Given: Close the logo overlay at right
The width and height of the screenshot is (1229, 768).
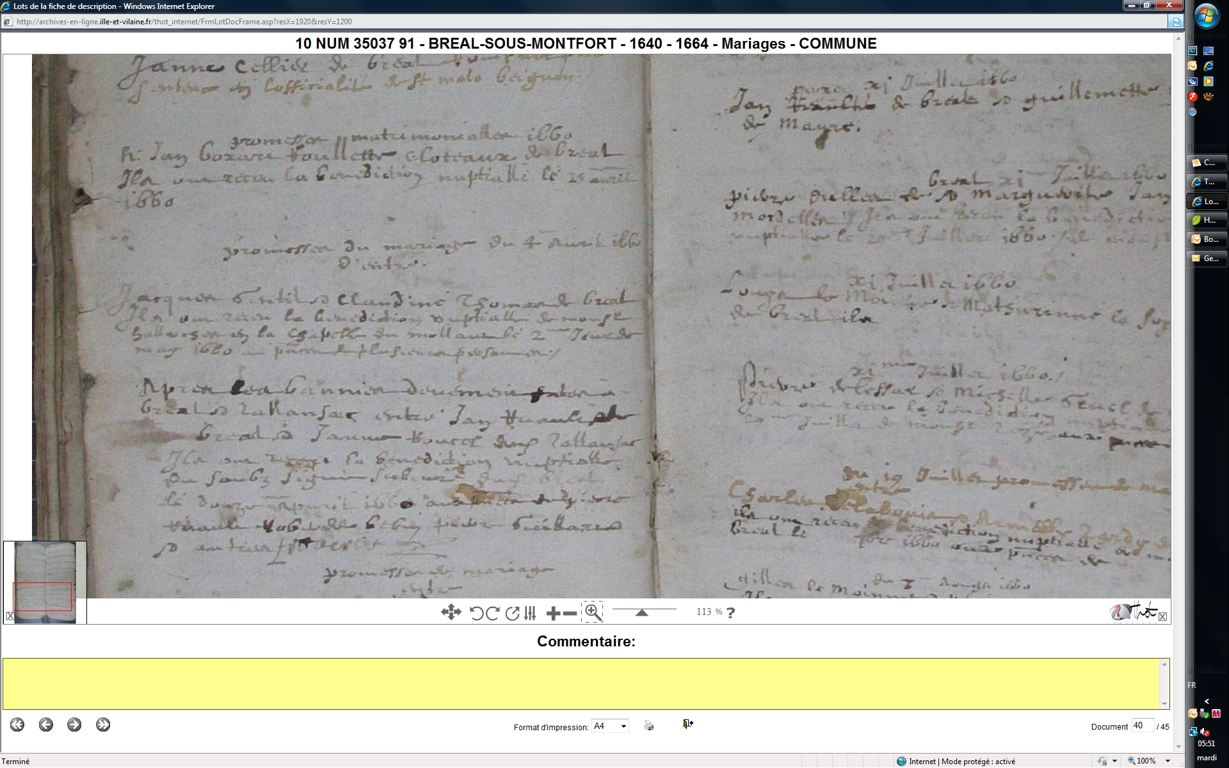Looking at the screenshot, I should point(1163,616).
